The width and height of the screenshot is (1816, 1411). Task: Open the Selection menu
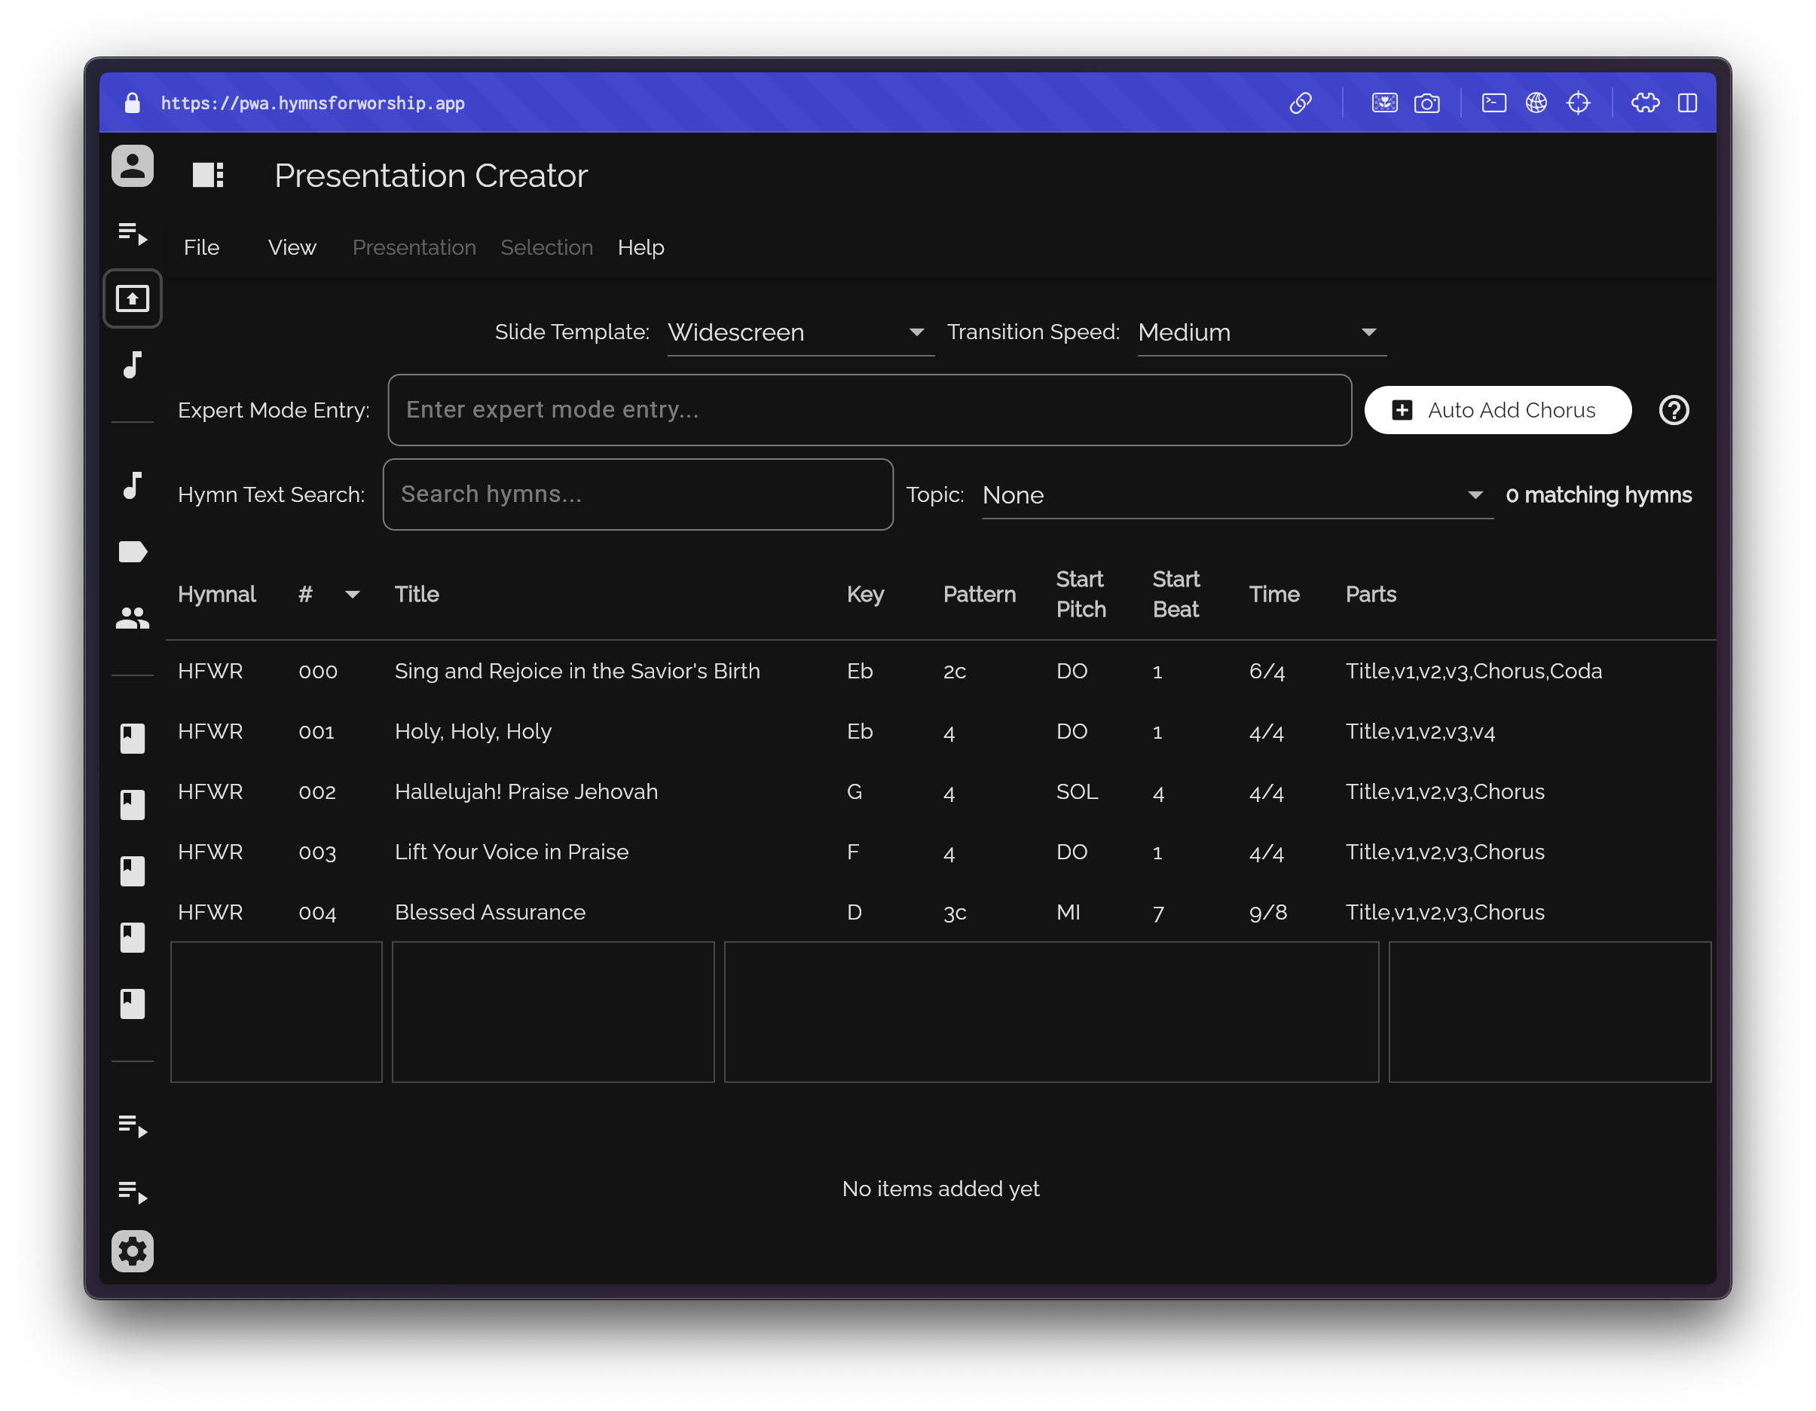(x=546, y=248)
